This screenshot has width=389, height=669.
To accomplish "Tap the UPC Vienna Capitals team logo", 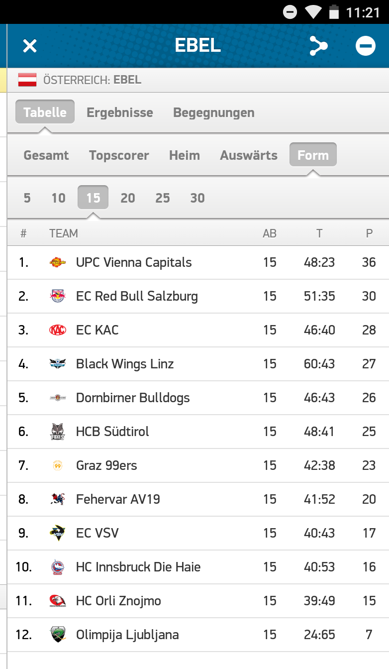I will (x=58, y=262).
